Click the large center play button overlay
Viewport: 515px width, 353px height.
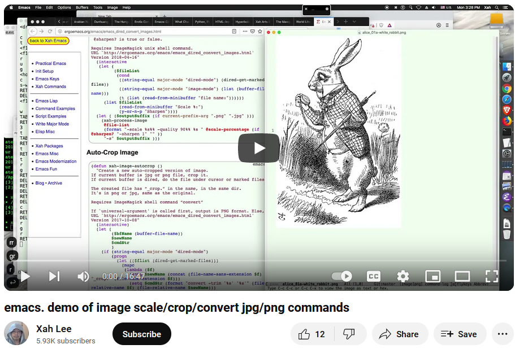click(x=259, y=148)
